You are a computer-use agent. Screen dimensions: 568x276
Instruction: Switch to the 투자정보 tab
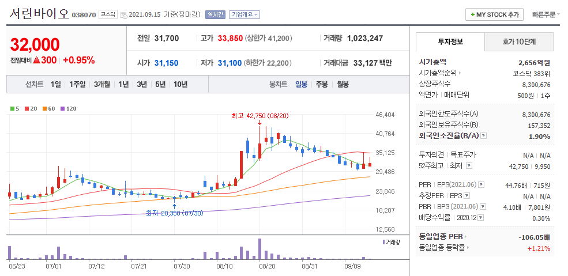pyautogui.click(x=450, y=41)
